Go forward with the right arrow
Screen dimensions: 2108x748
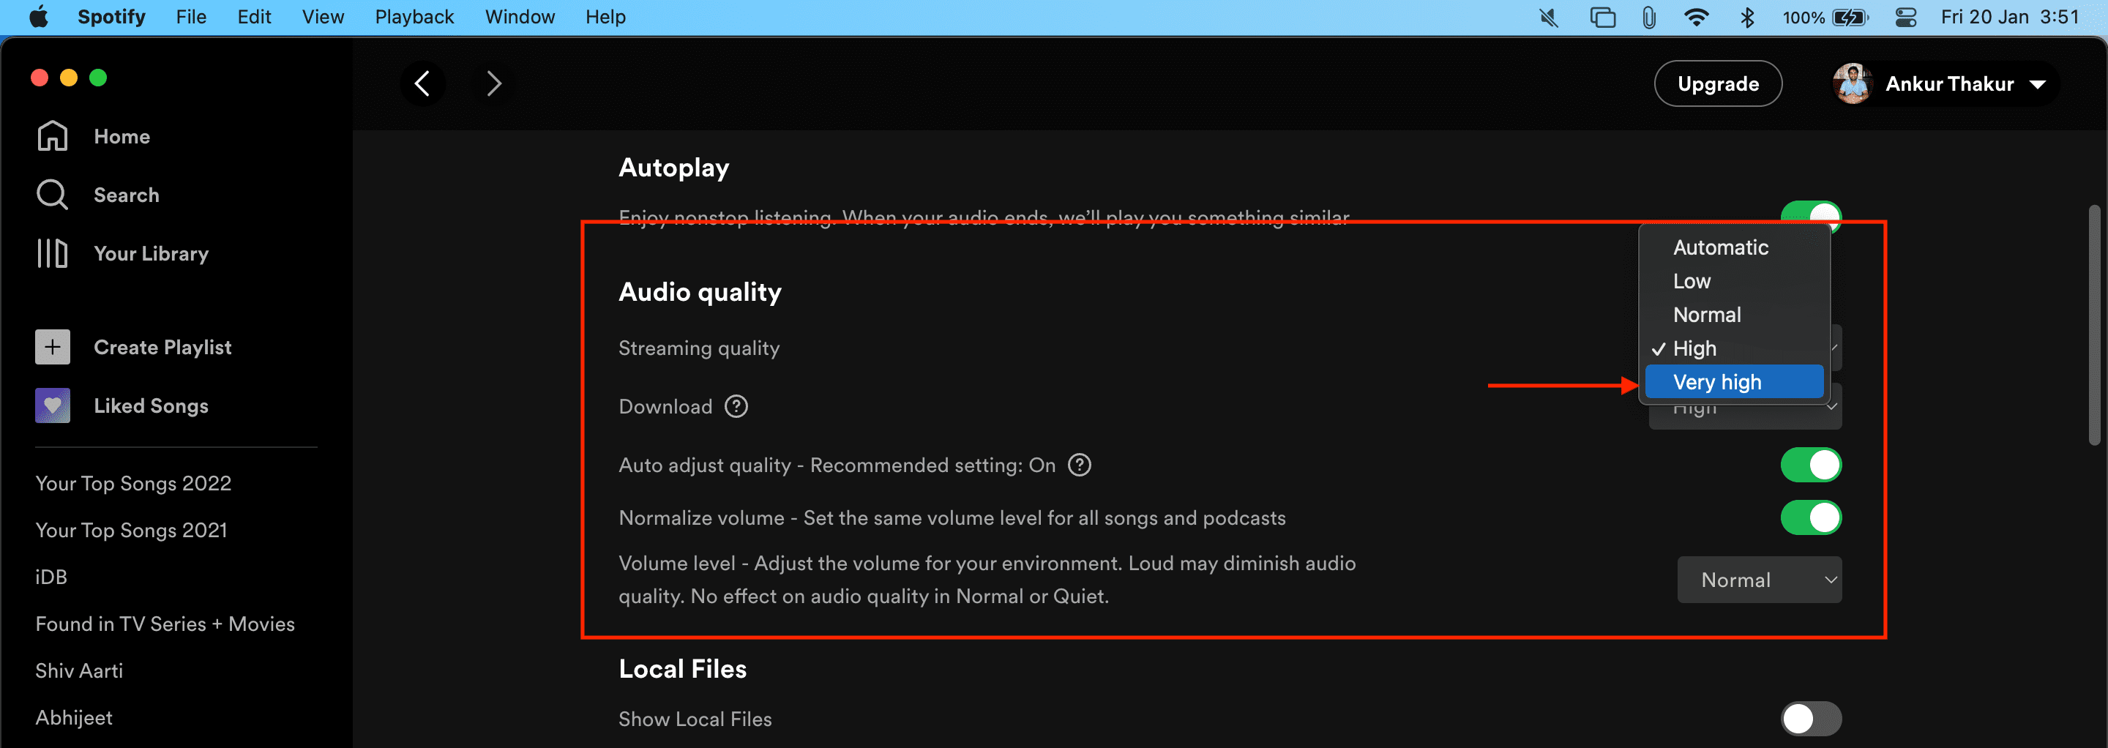coord(493,83)
